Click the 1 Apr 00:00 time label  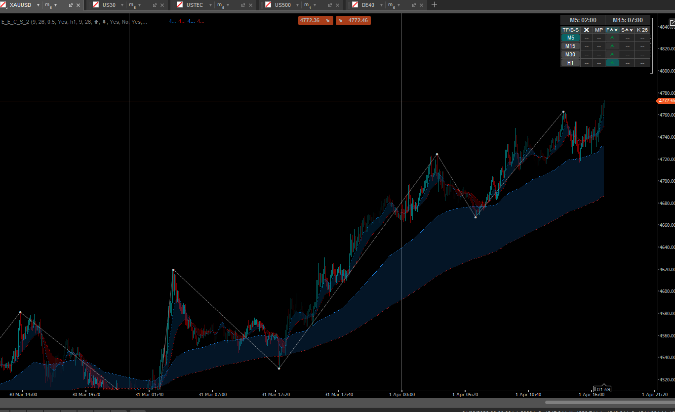click(402, 395)
